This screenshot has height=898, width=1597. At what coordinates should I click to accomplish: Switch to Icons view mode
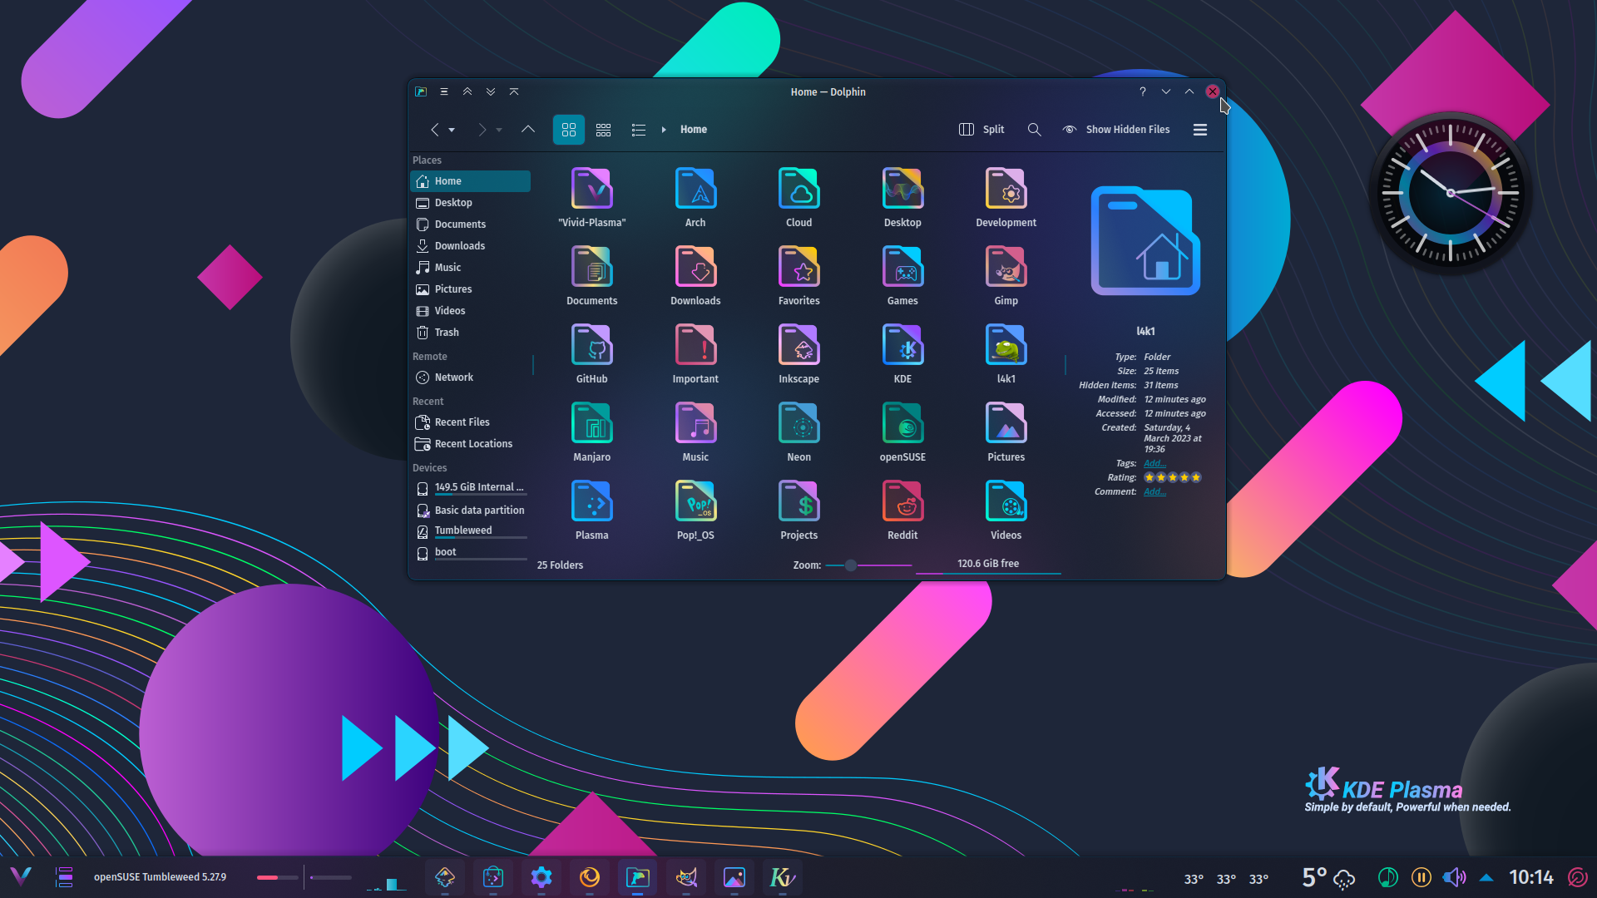(569, 130)
